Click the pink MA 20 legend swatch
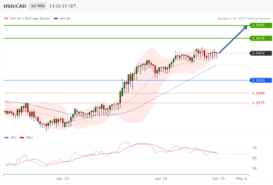The image size is (273, 185). tap(6, 18)
